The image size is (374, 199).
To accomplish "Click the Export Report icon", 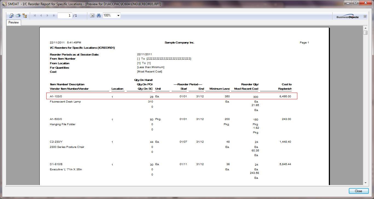I will (11, 16).
